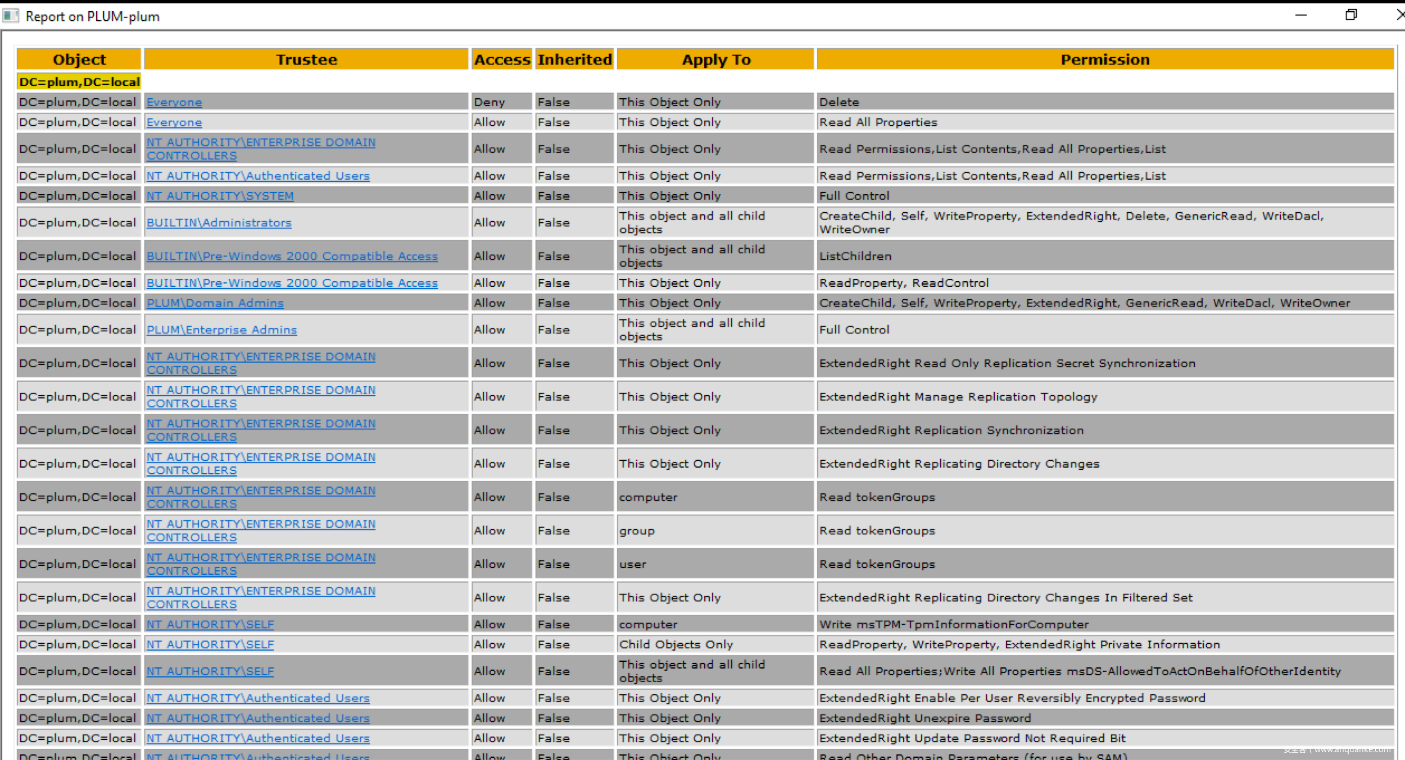
Task: Click ENTERPRISE DOMAIN CONTROLLERS link for Manage Replication Topology
Action: pyautogui.click(x=260, y=391)
